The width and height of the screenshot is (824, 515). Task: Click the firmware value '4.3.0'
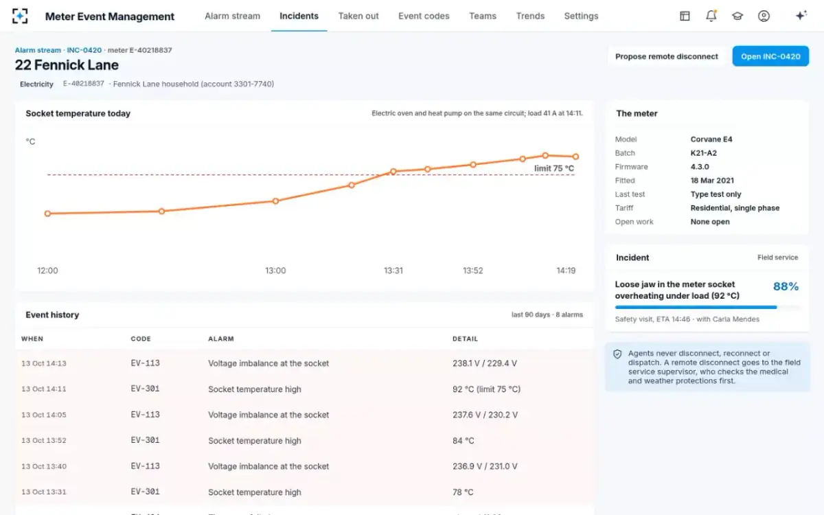[700, 167]
